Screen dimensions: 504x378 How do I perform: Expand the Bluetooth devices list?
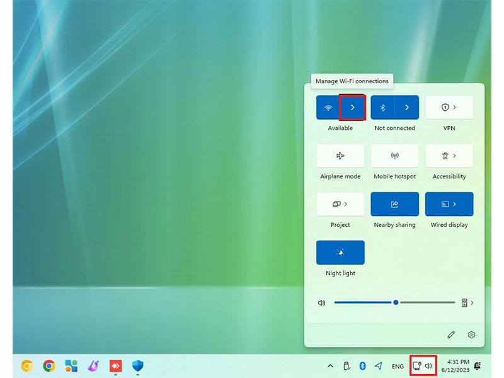click(407, 108)
